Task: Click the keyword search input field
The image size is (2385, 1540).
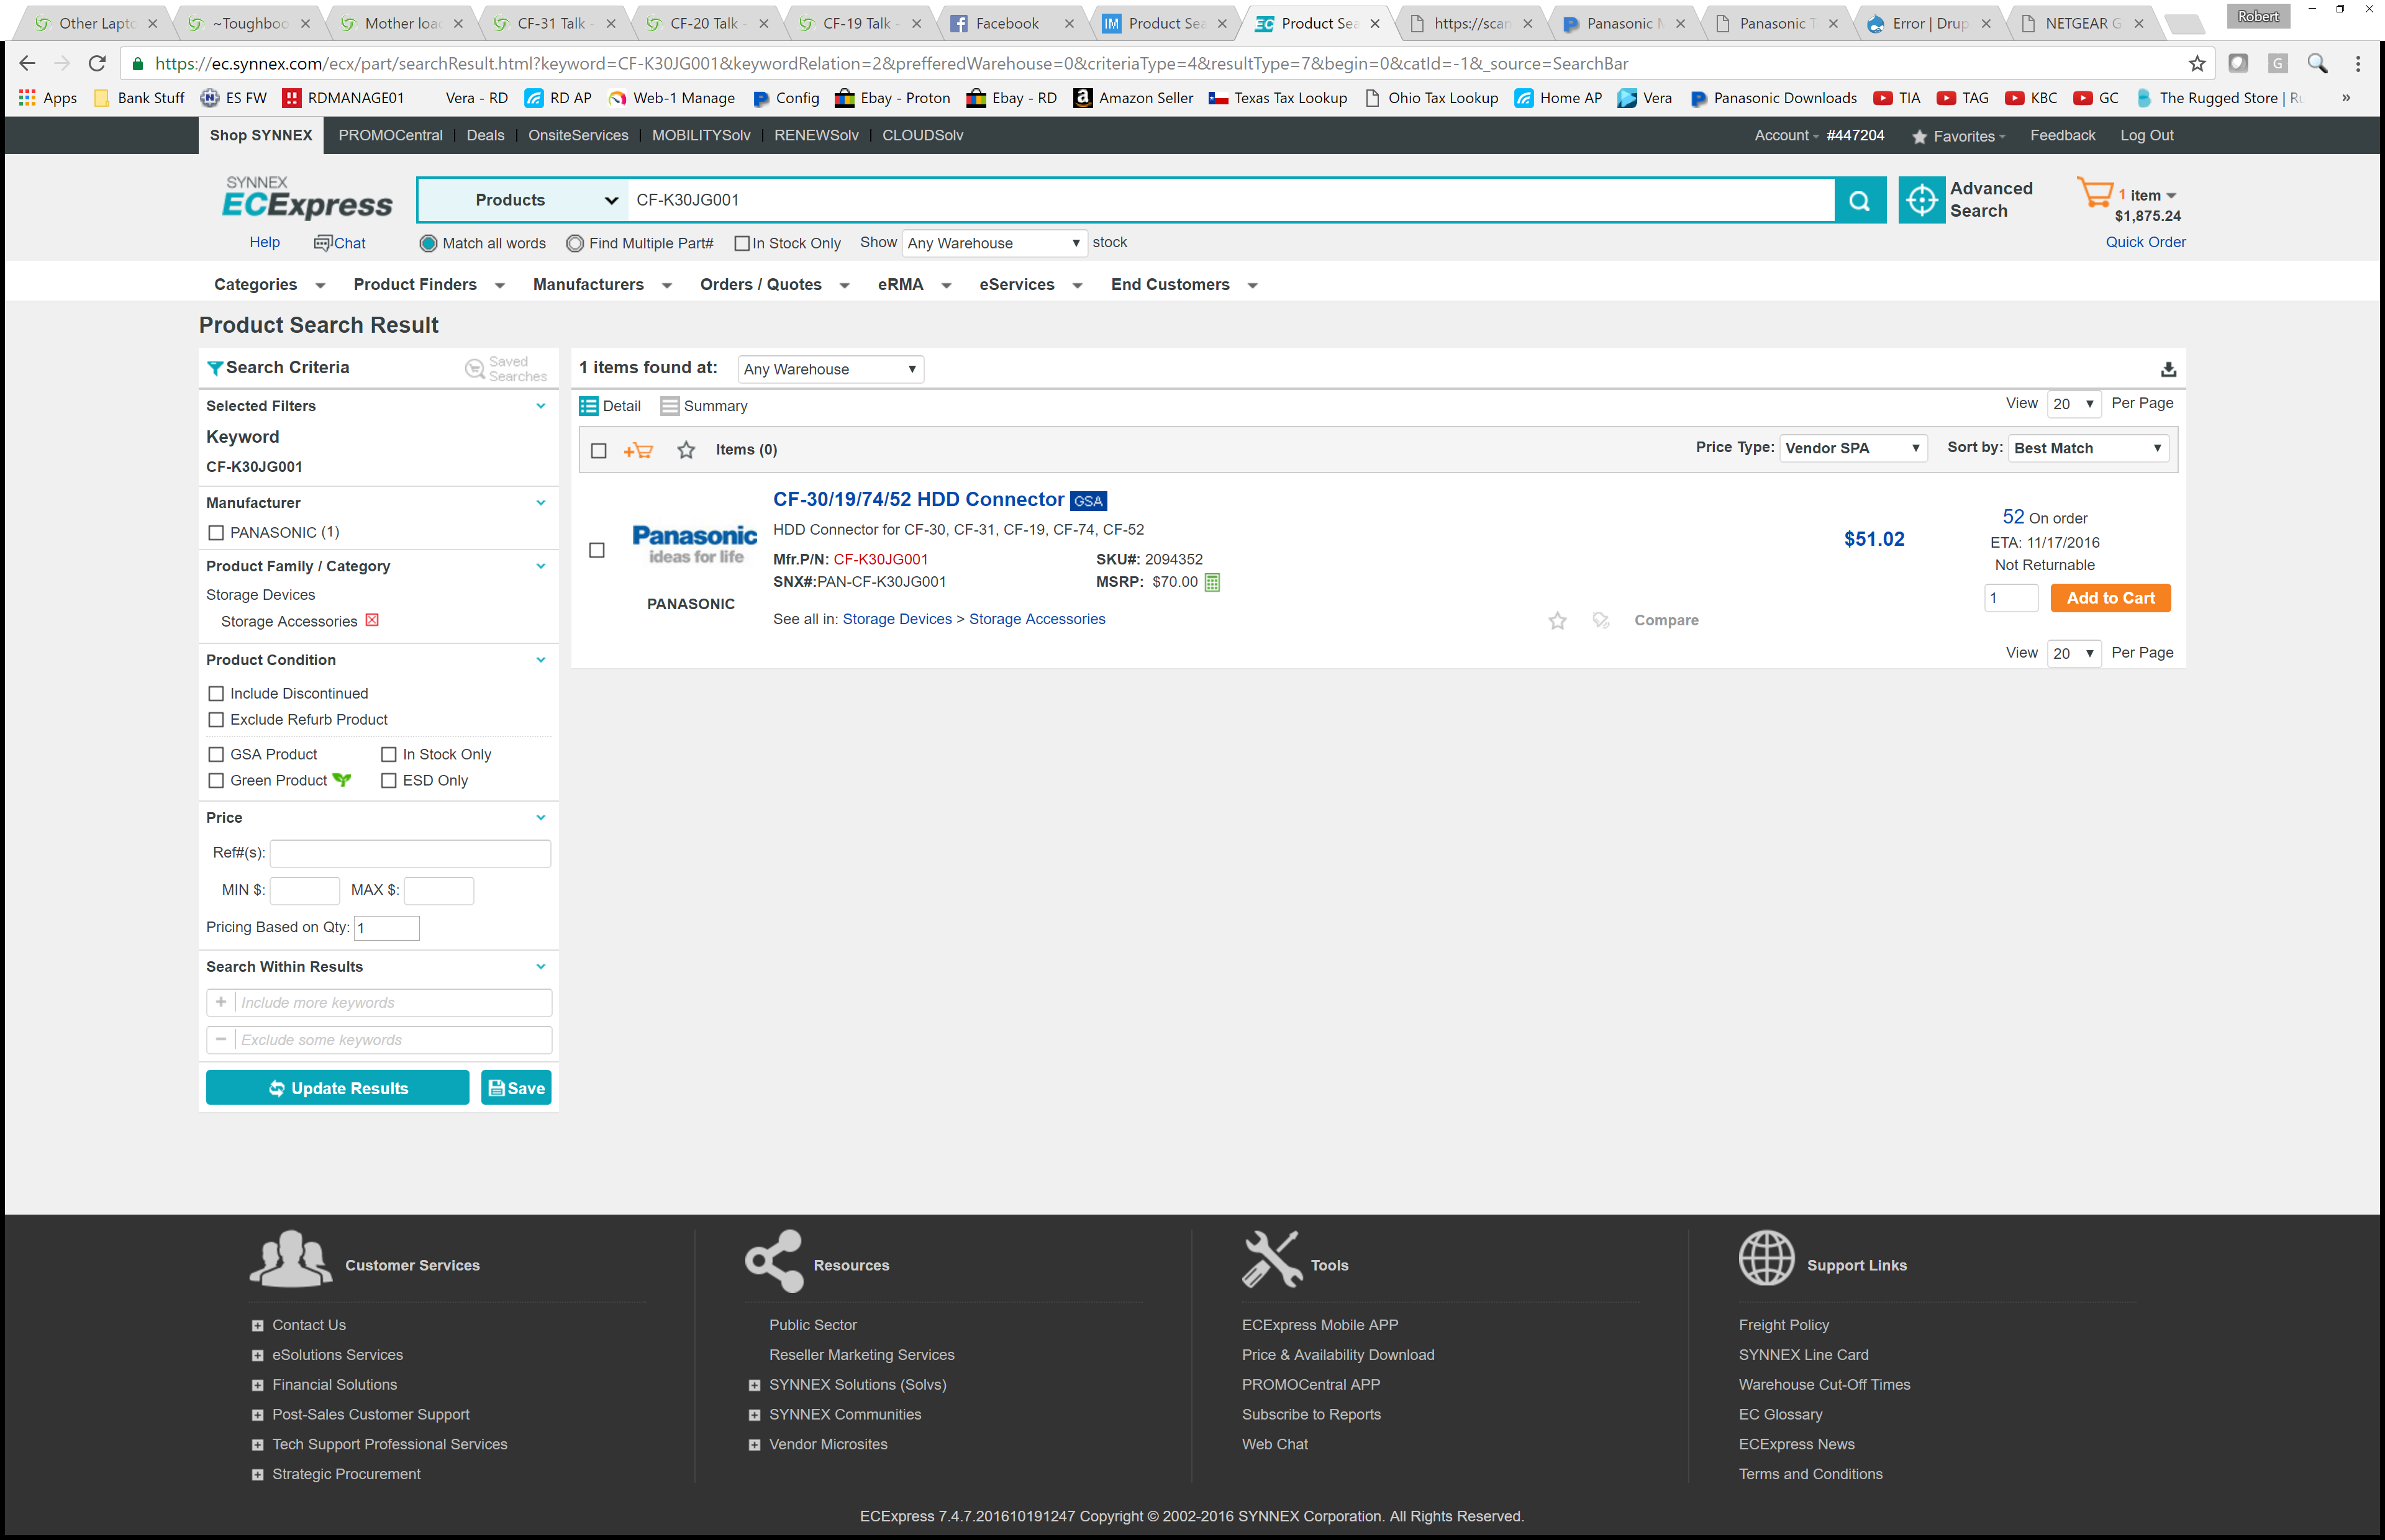Action: 1230,200
